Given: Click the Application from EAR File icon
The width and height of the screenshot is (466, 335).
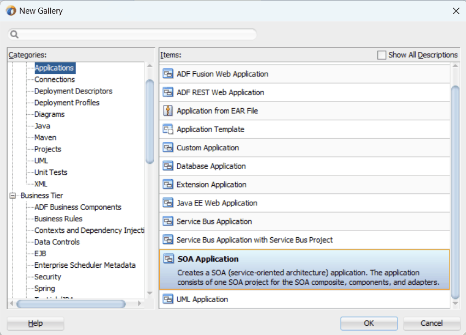Looking at the screenshot, I should [168, 110].
